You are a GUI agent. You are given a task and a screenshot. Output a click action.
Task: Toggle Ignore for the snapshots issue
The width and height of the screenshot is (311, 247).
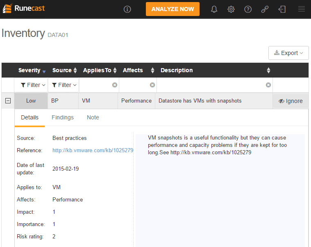[291, 101]
